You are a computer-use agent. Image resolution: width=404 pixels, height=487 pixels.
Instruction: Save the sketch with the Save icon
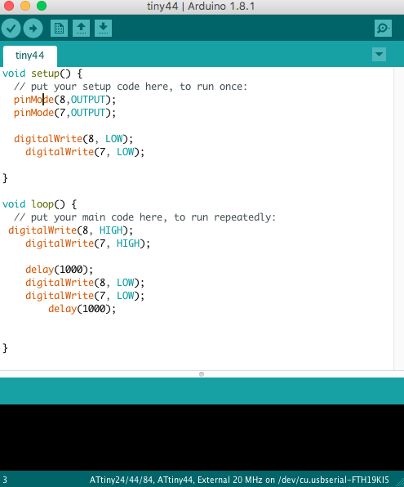click(104, 29)
